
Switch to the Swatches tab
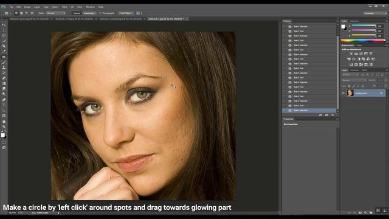(354, 21)
